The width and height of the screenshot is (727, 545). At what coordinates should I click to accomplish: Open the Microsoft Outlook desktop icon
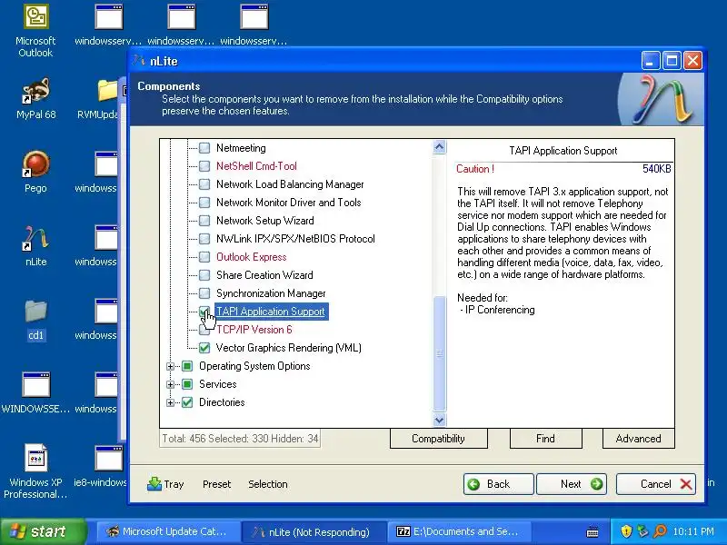[35, 31]
